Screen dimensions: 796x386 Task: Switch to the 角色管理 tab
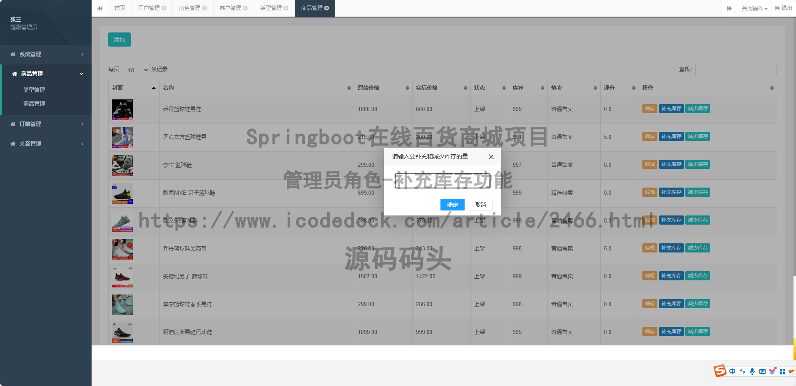point(190,8)
